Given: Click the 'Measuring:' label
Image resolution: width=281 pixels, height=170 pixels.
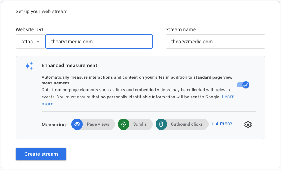Looking at the screenshot, I should click(54, 125).
